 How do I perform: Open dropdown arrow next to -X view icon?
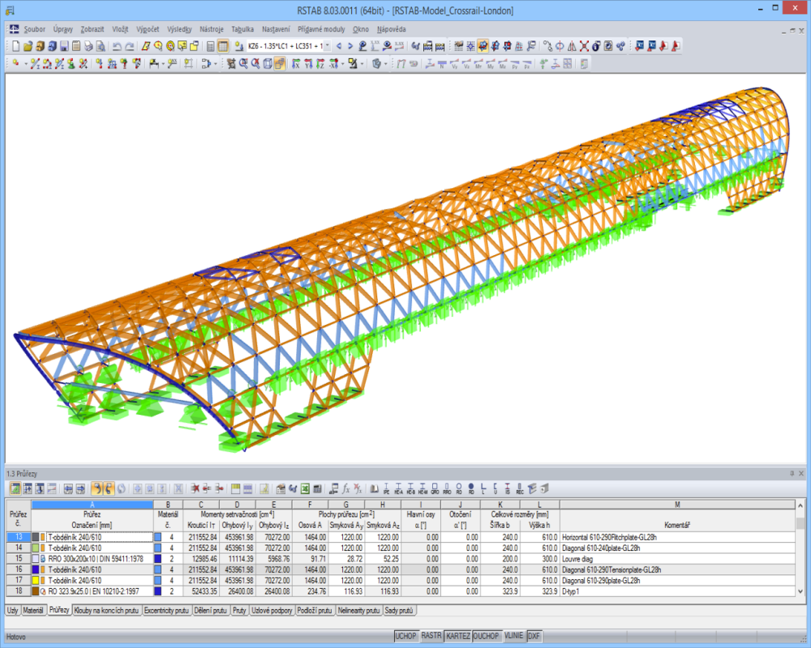pyautogui.click(x=342, y=63)
